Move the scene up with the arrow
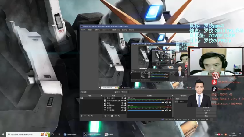This screenshot has width=244, height=137. coord(89,116)
